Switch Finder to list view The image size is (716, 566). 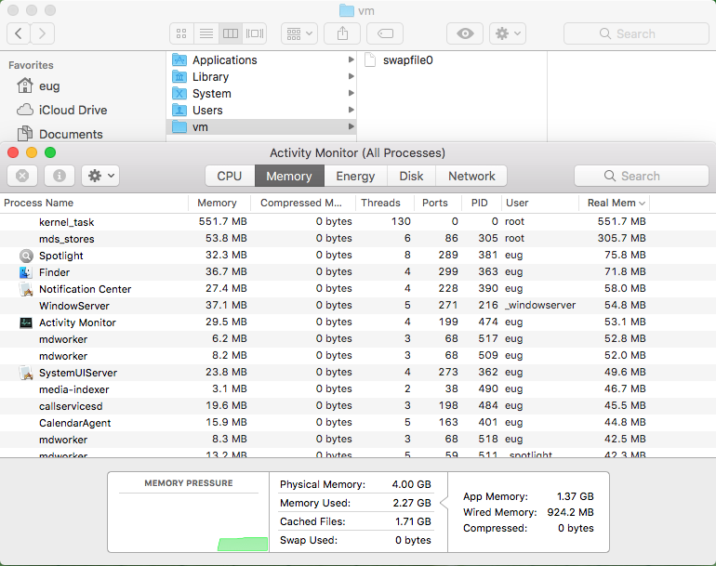[206, 33]
